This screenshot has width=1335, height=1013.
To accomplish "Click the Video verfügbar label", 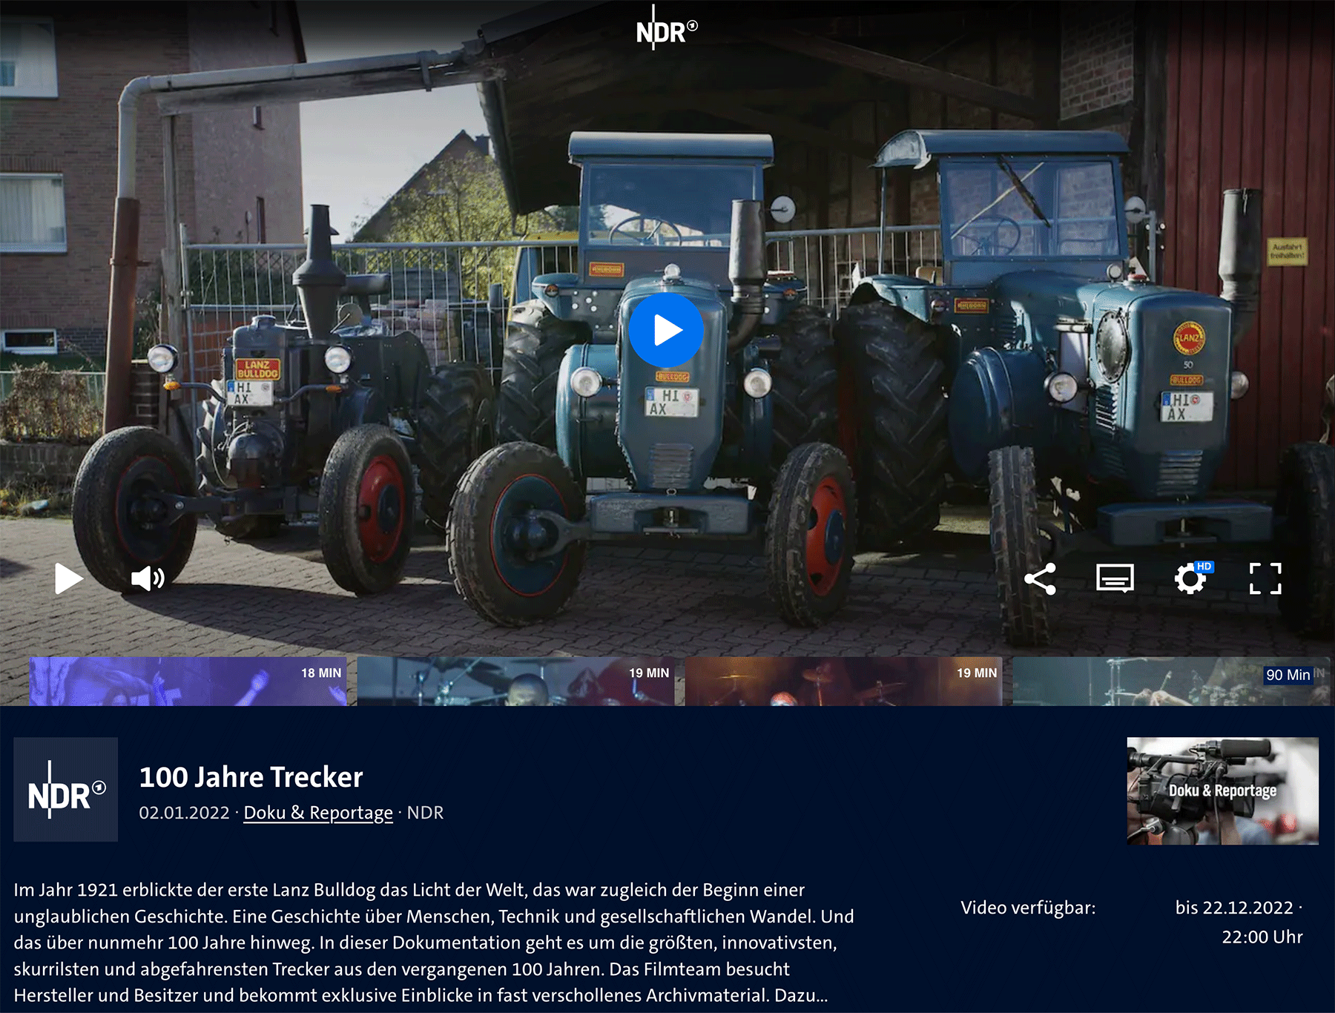I will pyautogui.click(x=1028, y=908).
